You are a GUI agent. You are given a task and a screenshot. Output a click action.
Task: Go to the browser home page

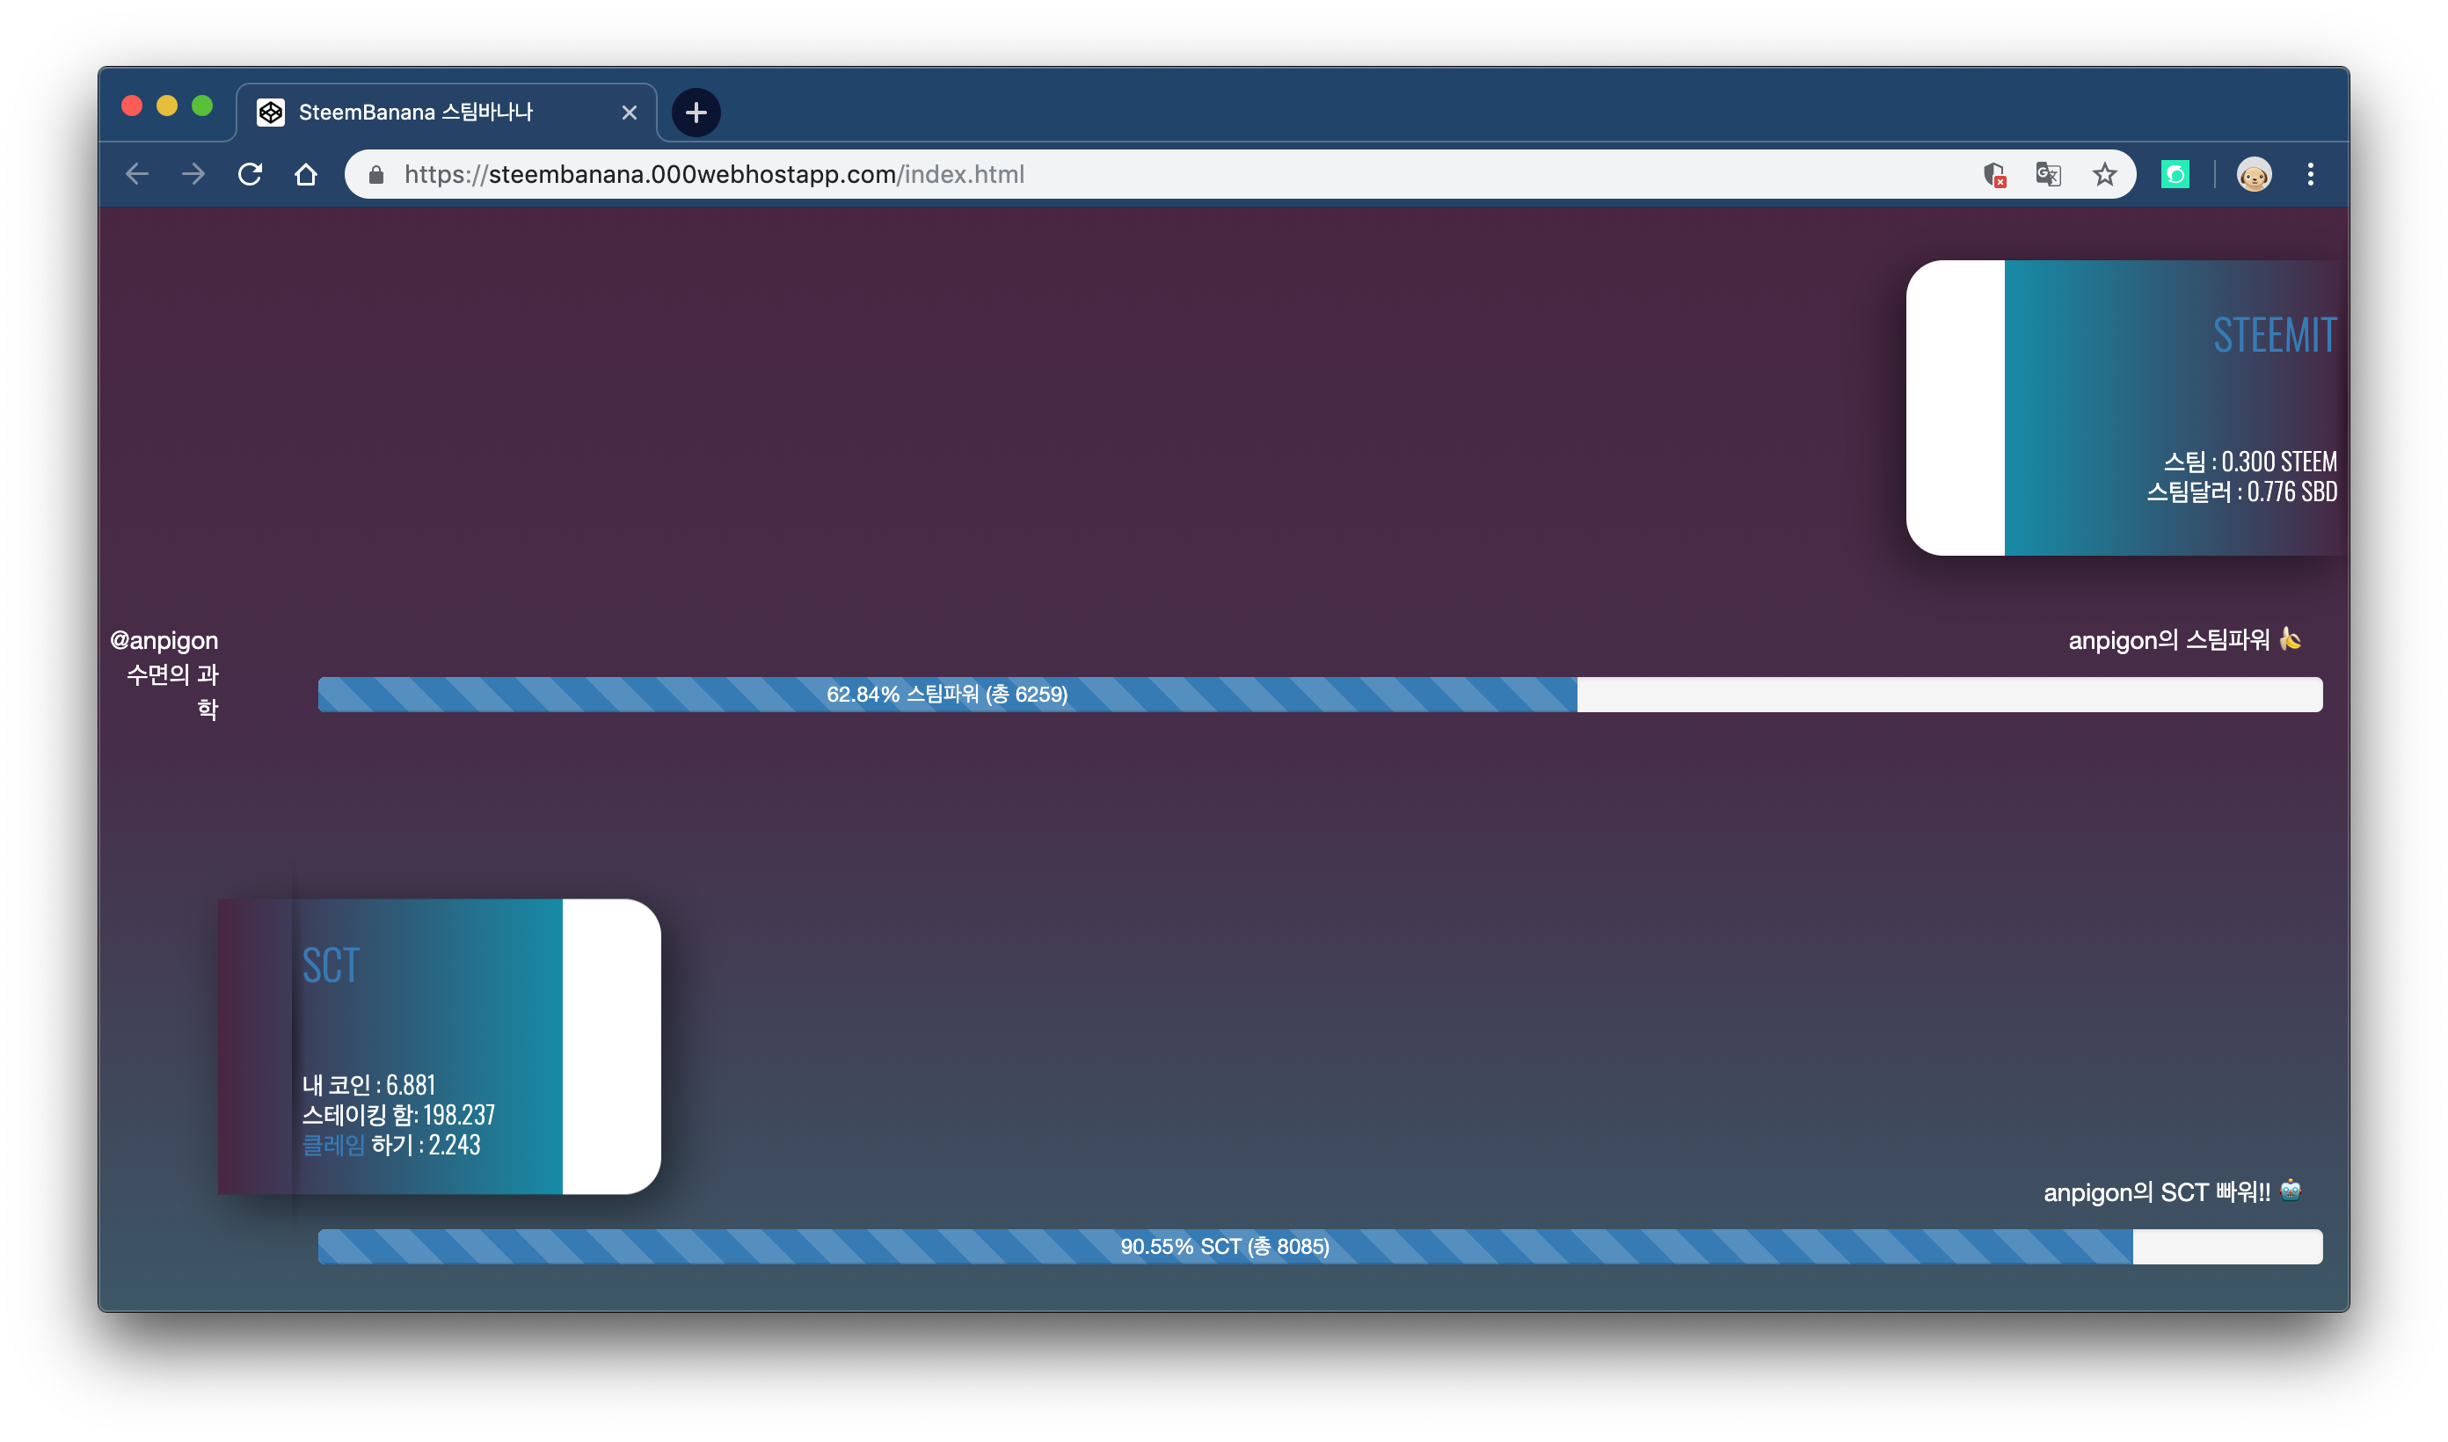[306, 174]
